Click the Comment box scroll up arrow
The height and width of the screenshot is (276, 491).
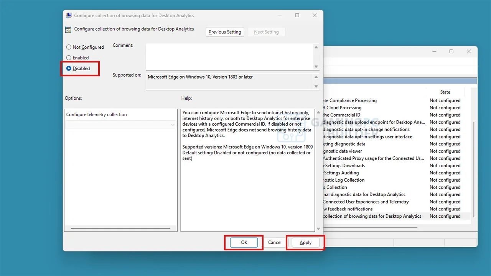[316, 47]
